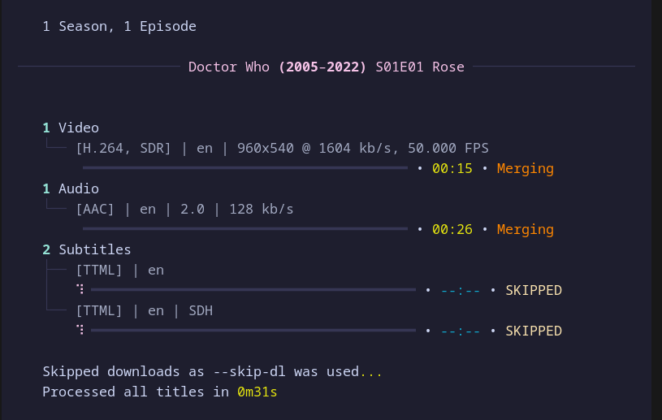Click the Audio track progress bar
The height and width of the screenshot is (420, 662).
[x=244, y=229]
